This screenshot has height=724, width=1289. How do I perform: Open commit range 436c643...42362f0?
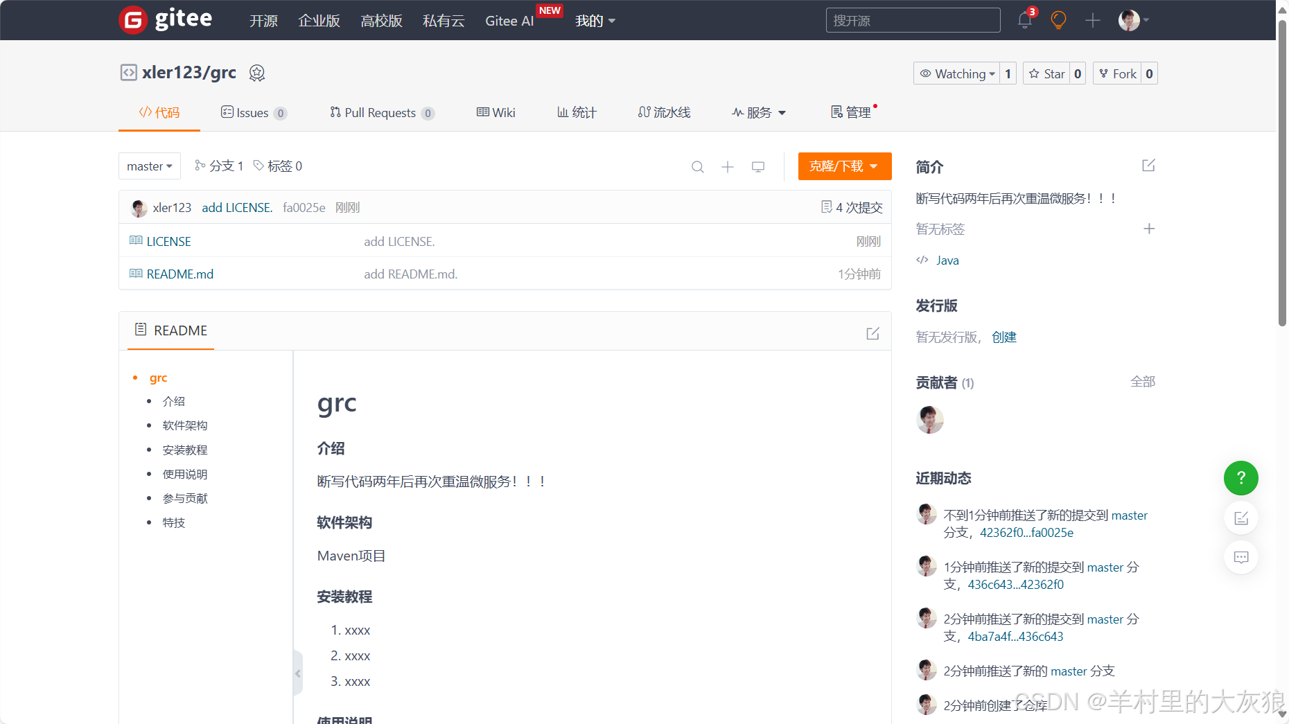pos(1015,585)
